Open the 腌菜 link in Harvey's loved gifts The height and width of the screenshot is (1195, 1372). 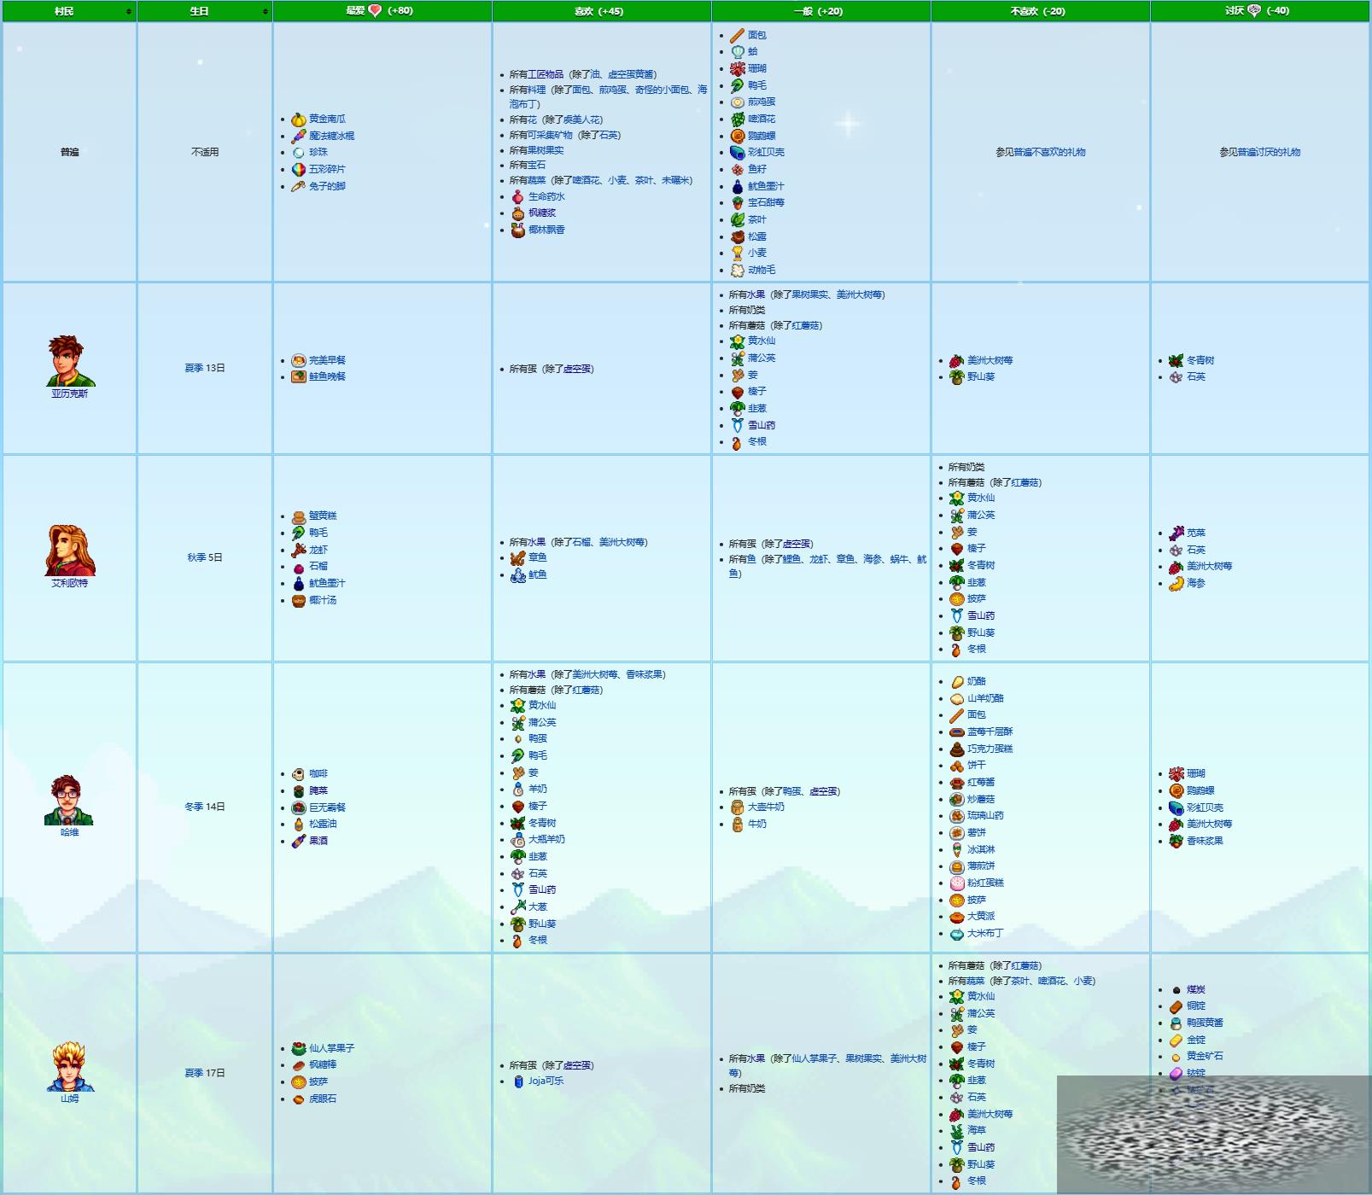tap(318, 791)
